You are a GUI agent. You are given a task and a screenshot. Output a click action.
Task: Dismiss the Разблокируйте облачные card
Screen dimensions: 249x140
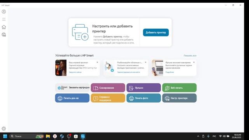pyautogui.click(x=146, y=62)
